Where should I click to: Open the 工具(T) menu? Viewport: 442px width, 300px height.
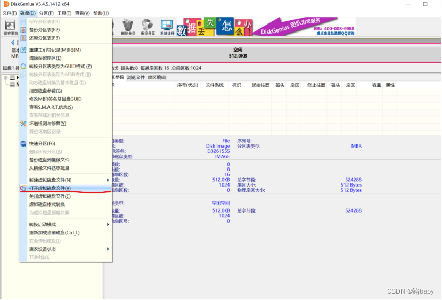click(64, 13)
